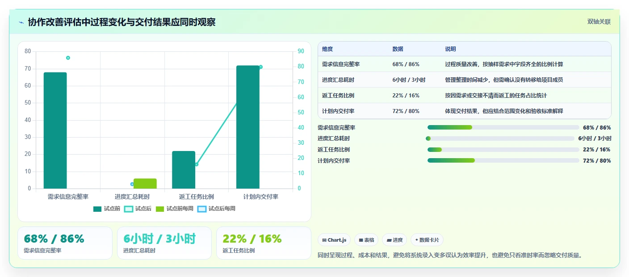
Task: Click the 试点前每周 green legend swatch
Action: click(x=160, y=209)
